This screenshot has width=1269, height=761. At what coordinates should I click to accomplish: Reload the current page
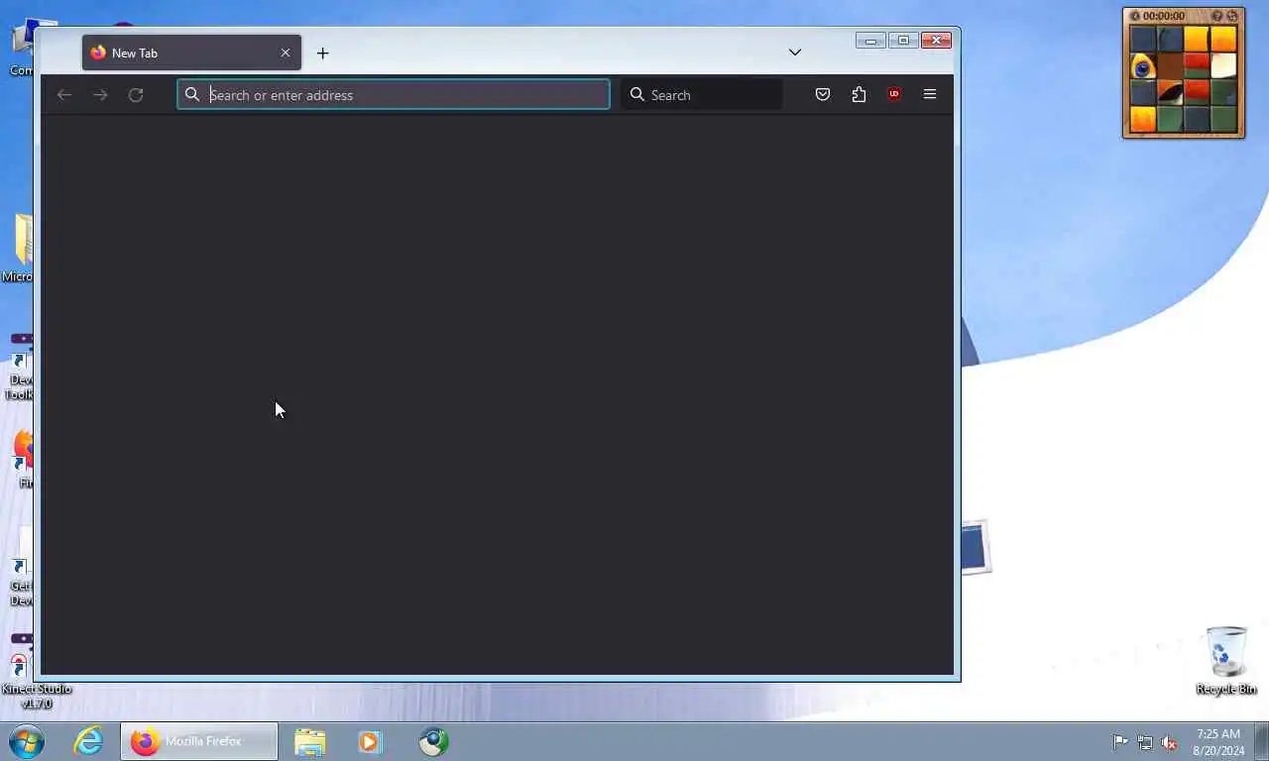(136, 95)
